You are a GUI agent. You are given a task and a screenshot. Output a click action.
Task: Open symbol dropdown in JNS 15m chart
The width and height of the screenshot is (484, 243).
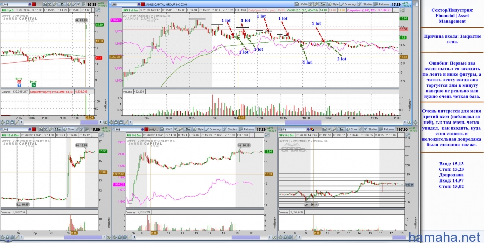(x=30, y=129)
